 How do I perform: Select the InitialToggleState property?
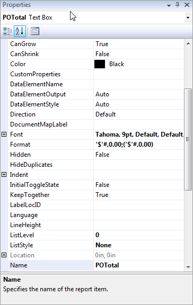pyautogui.click(x=34, y=185)
